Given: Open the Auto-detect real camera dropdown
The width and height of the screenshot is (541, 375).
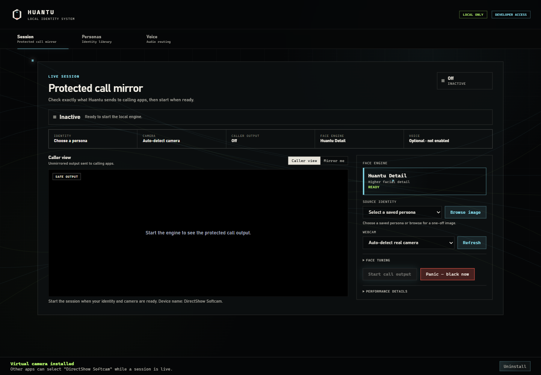Looking at the screenshot, I should pos(408,243).
